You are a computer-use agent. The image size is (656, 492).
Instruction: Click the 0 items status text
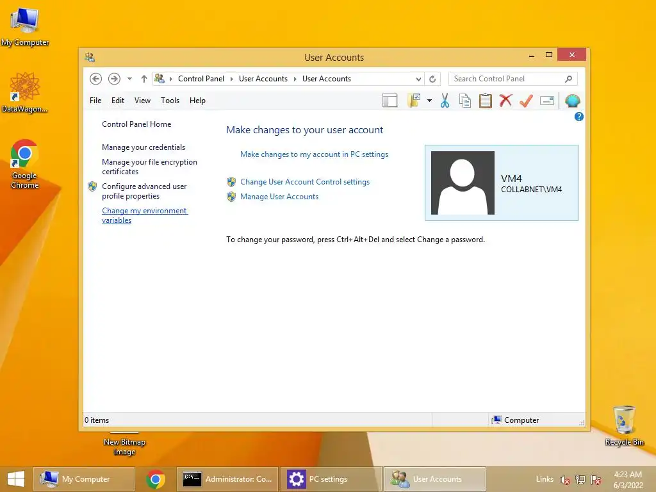coord(97,420)
